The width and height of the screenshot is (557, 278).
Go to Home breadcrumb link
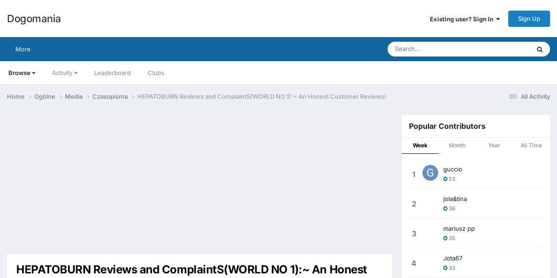pos(16,96)
